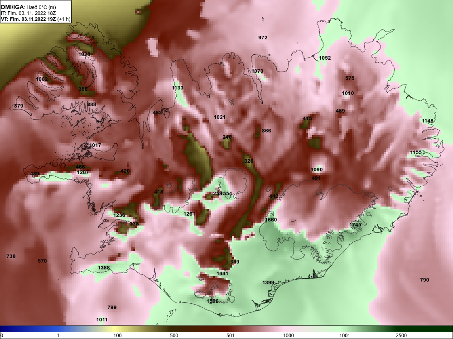Click the 1148 value on the east coast
453x339 pixels.
(428, 121)
